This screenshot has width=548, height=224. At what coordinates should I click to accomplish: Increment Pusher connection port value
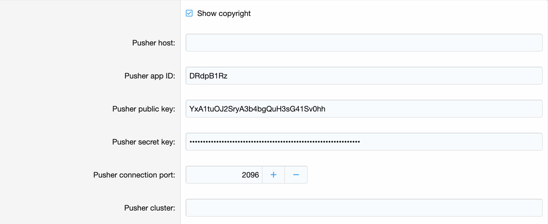click(273, 175)
